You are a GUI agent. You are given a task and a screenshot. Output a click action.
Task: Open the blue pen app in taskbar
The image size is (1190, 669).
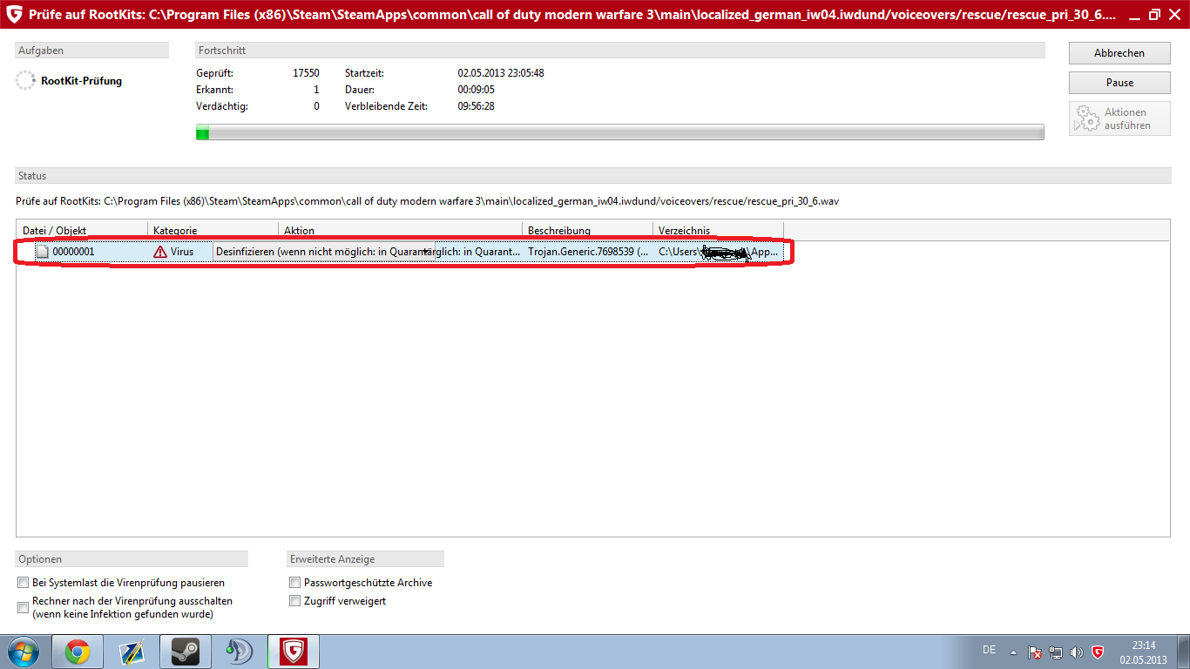132,652
